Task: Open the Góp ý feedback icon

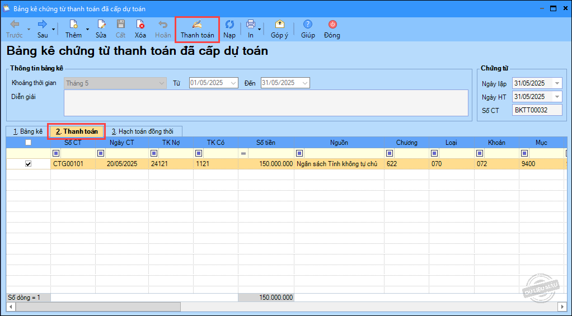Action: point(279,25)
